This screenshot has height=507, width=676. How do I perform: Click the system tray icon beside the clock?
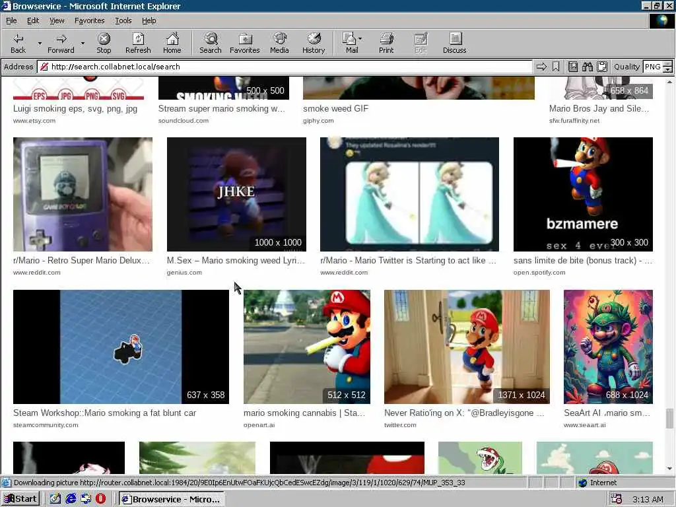click(x=617, y=499)
